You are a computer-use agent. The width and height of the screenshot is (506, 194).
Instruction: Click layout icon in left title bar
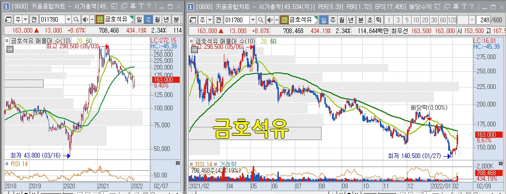click(x=115, y=7)
